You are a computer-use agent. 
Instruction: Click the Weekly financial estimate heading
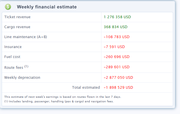tap(47, 7)
